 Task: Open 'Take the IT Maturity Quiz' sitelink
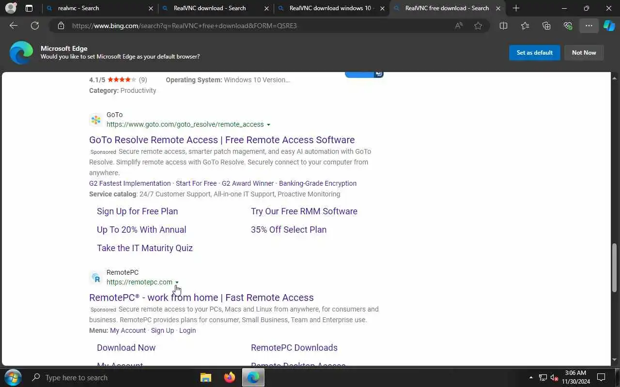click(145, 248)
